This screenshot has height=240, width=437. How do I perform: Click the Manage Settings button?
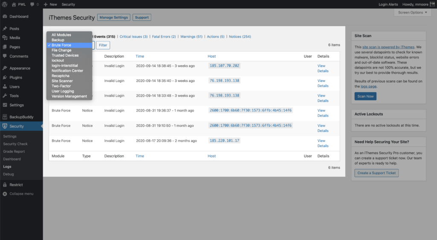[x=114, y=17]
